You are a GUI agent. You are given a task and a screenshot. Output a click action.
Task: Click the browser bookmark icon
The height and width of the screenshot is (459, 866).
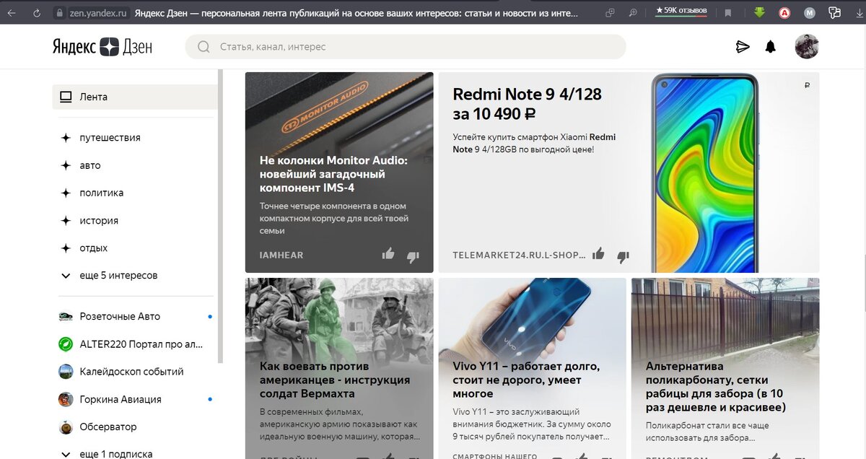click(728, 12)
